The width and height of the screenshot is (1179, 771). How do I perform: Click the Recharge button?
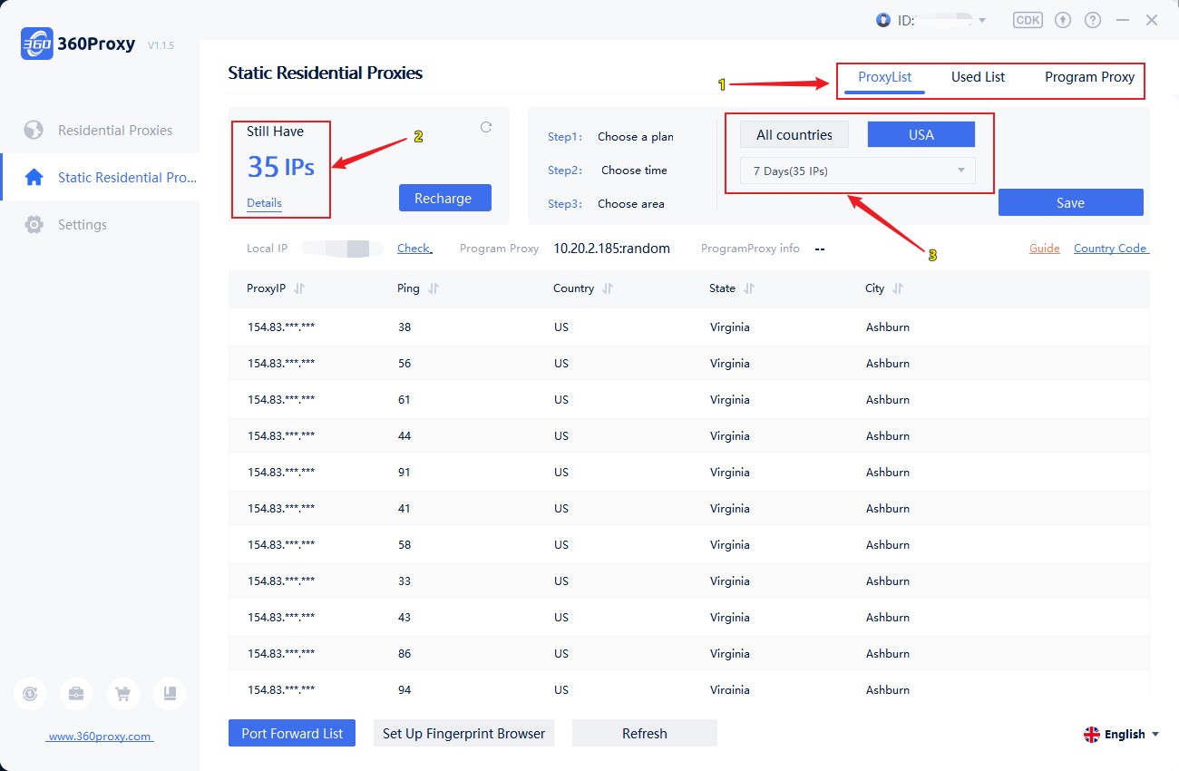click(445, 198)
